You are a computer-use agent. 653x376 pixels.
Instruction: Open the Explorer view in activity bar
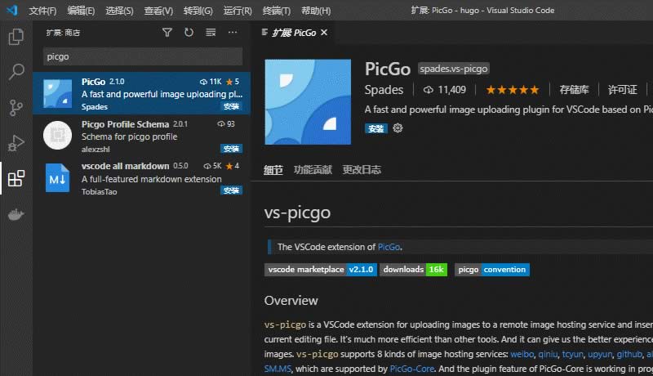coord(16,37)
